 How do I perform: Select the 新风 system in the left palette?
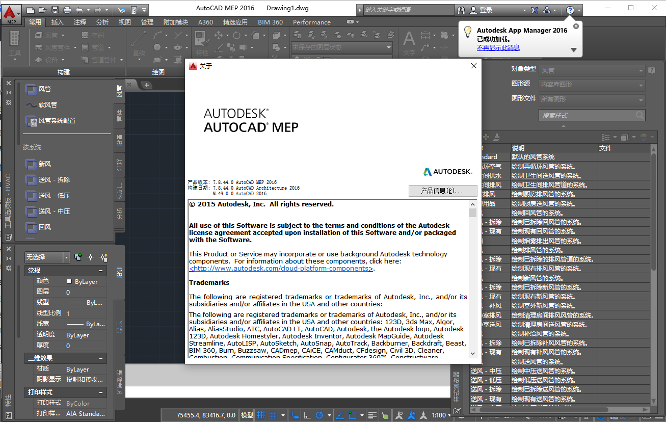click(46, 163)
